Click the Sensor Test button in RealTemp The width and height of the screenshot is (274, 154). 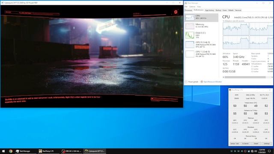pos(234,144)
